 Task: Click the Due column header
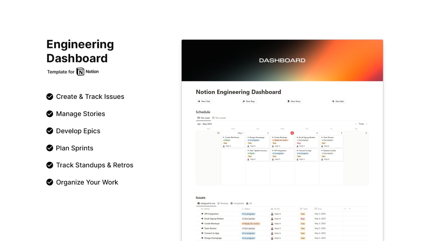pos(318,209)
